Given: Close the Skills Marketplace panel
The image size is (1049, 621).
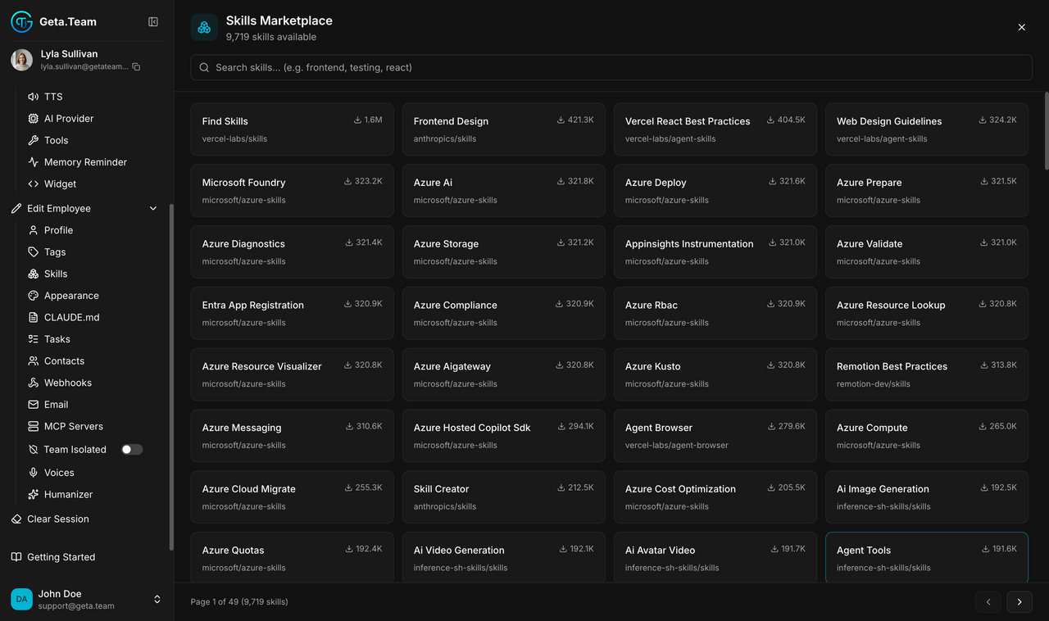Looking at the screenshot, I should (x=1022, y=27).
